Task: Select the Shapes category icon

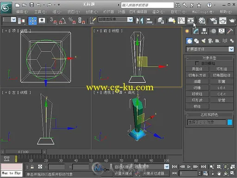Action: click(x=196, y=41)
